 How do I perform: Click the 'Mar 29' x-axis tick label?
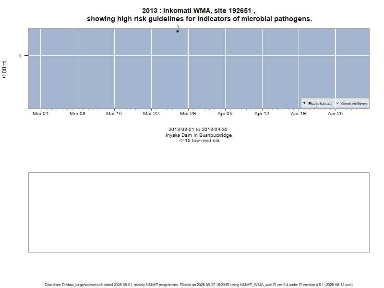pos(188,114)
